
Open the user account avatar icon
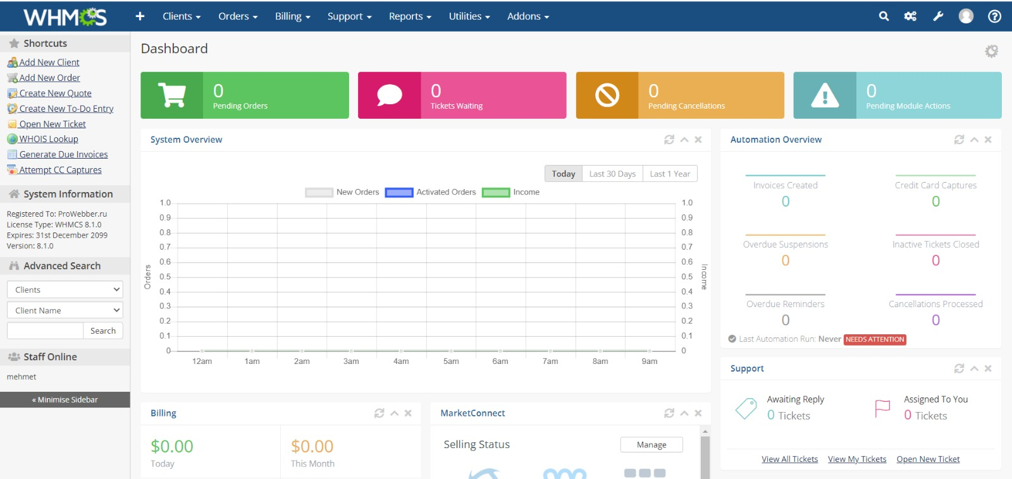coord(966,16)
